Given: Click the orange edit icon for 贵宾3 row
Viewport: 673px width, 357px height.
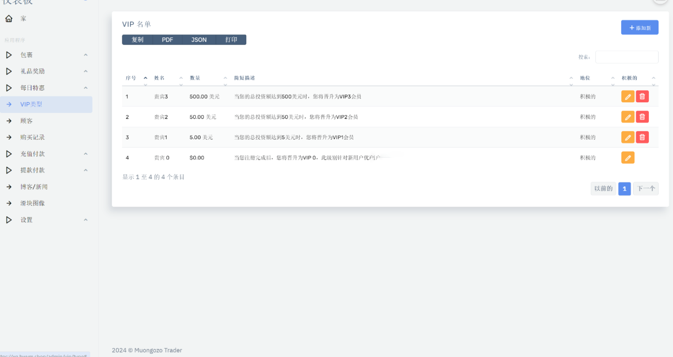Looking at the screenshot, I should pyautogui.click(x=627, y=97).
